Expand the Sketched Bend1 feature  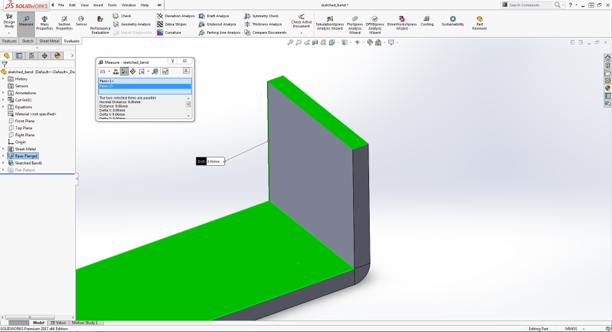point(4,163)
